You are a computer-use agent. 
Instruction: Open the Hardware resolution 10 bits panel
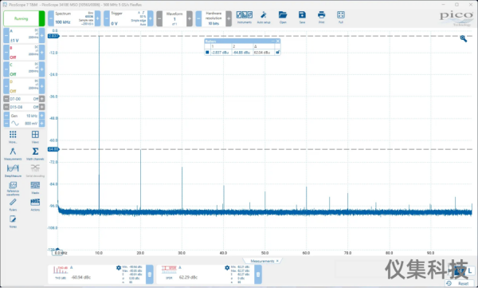214,18
